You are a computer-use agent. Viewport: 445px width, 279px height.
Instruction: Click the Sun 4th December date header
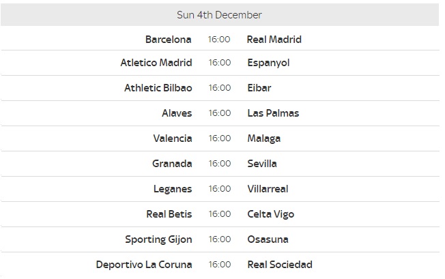pyautogui.click(x=219, y=15)
